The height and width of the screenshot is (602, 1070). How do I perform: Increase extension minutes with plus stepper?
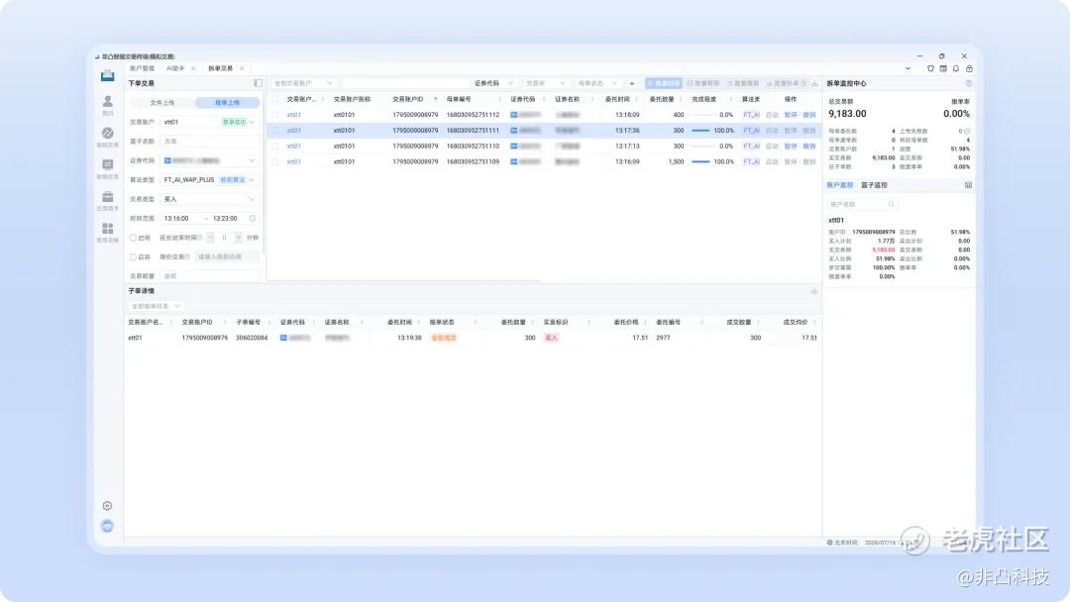pyautogui.click(x=238, y=238)
